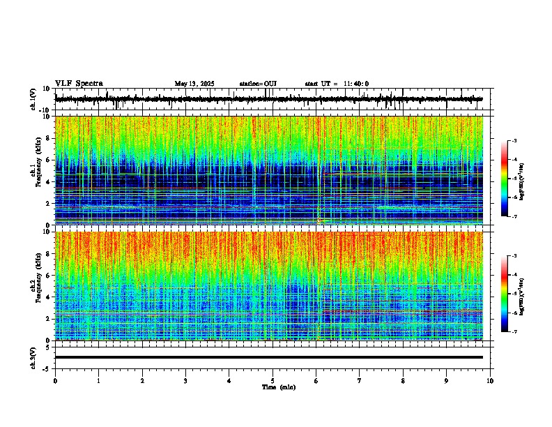552x427 pixels.
Task: Click the ch.1 spectrogram color bar
Action: [x=505, y=179]
